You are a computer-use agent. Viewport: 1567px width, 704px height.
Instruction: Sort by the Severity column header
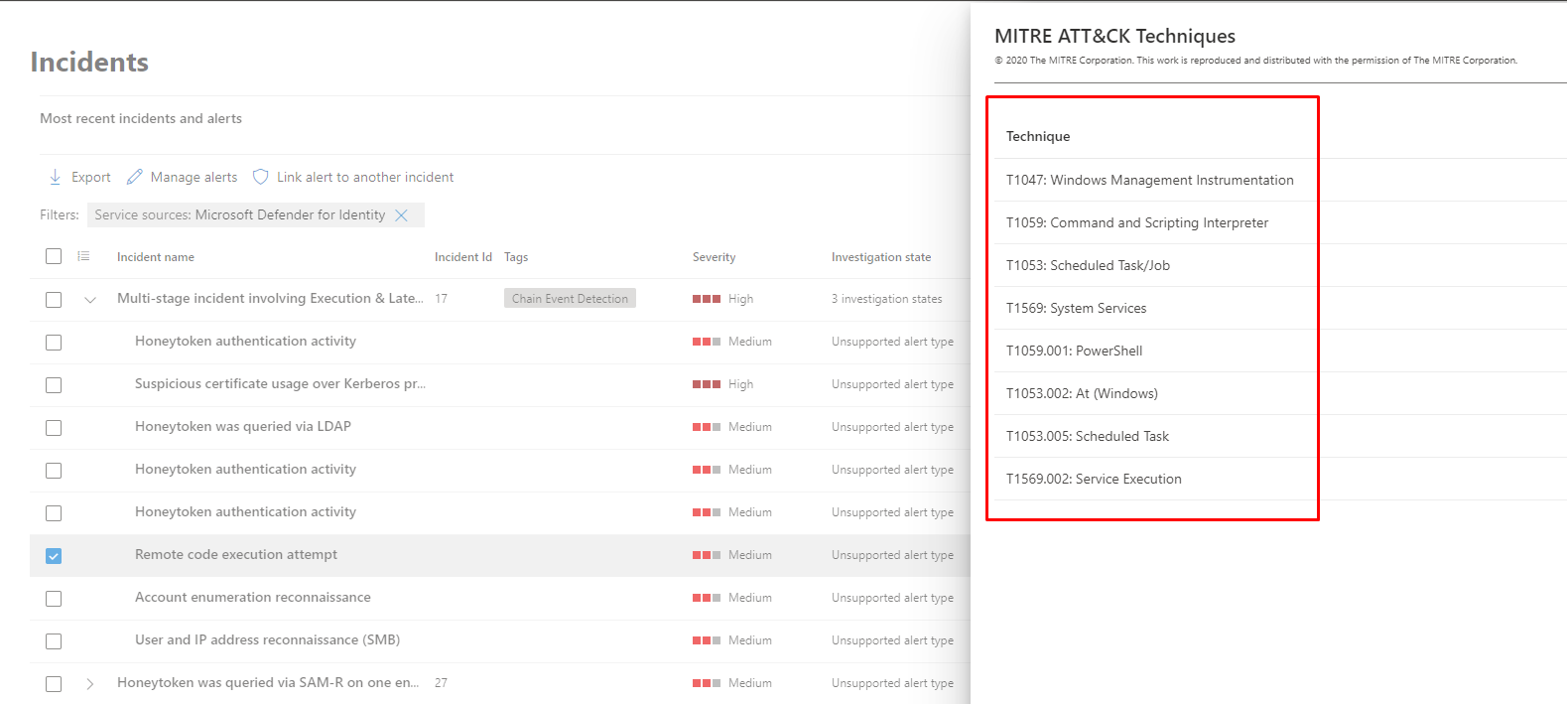[714, 257]
